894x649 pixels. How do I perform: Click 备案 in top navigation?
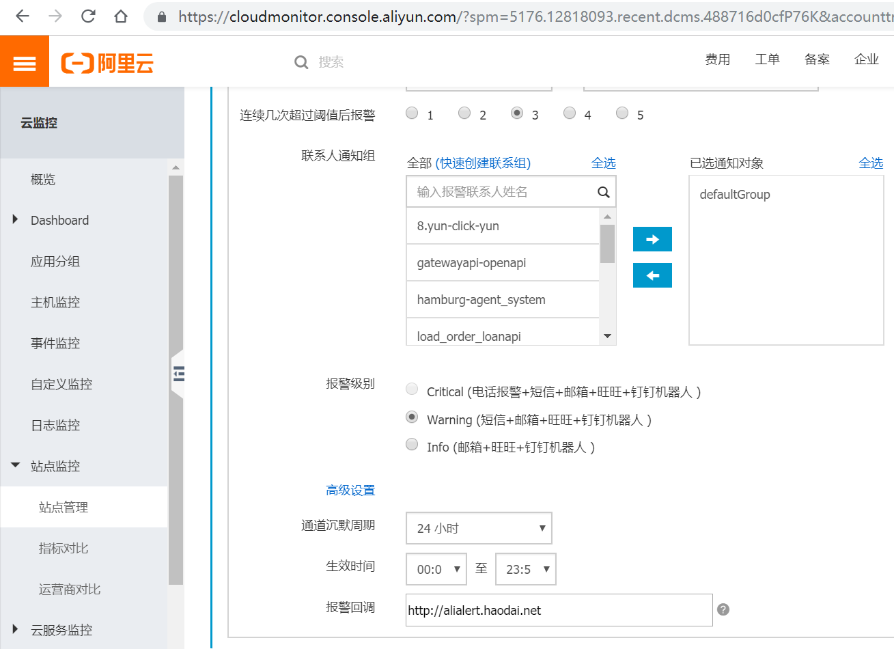(817, 59)
